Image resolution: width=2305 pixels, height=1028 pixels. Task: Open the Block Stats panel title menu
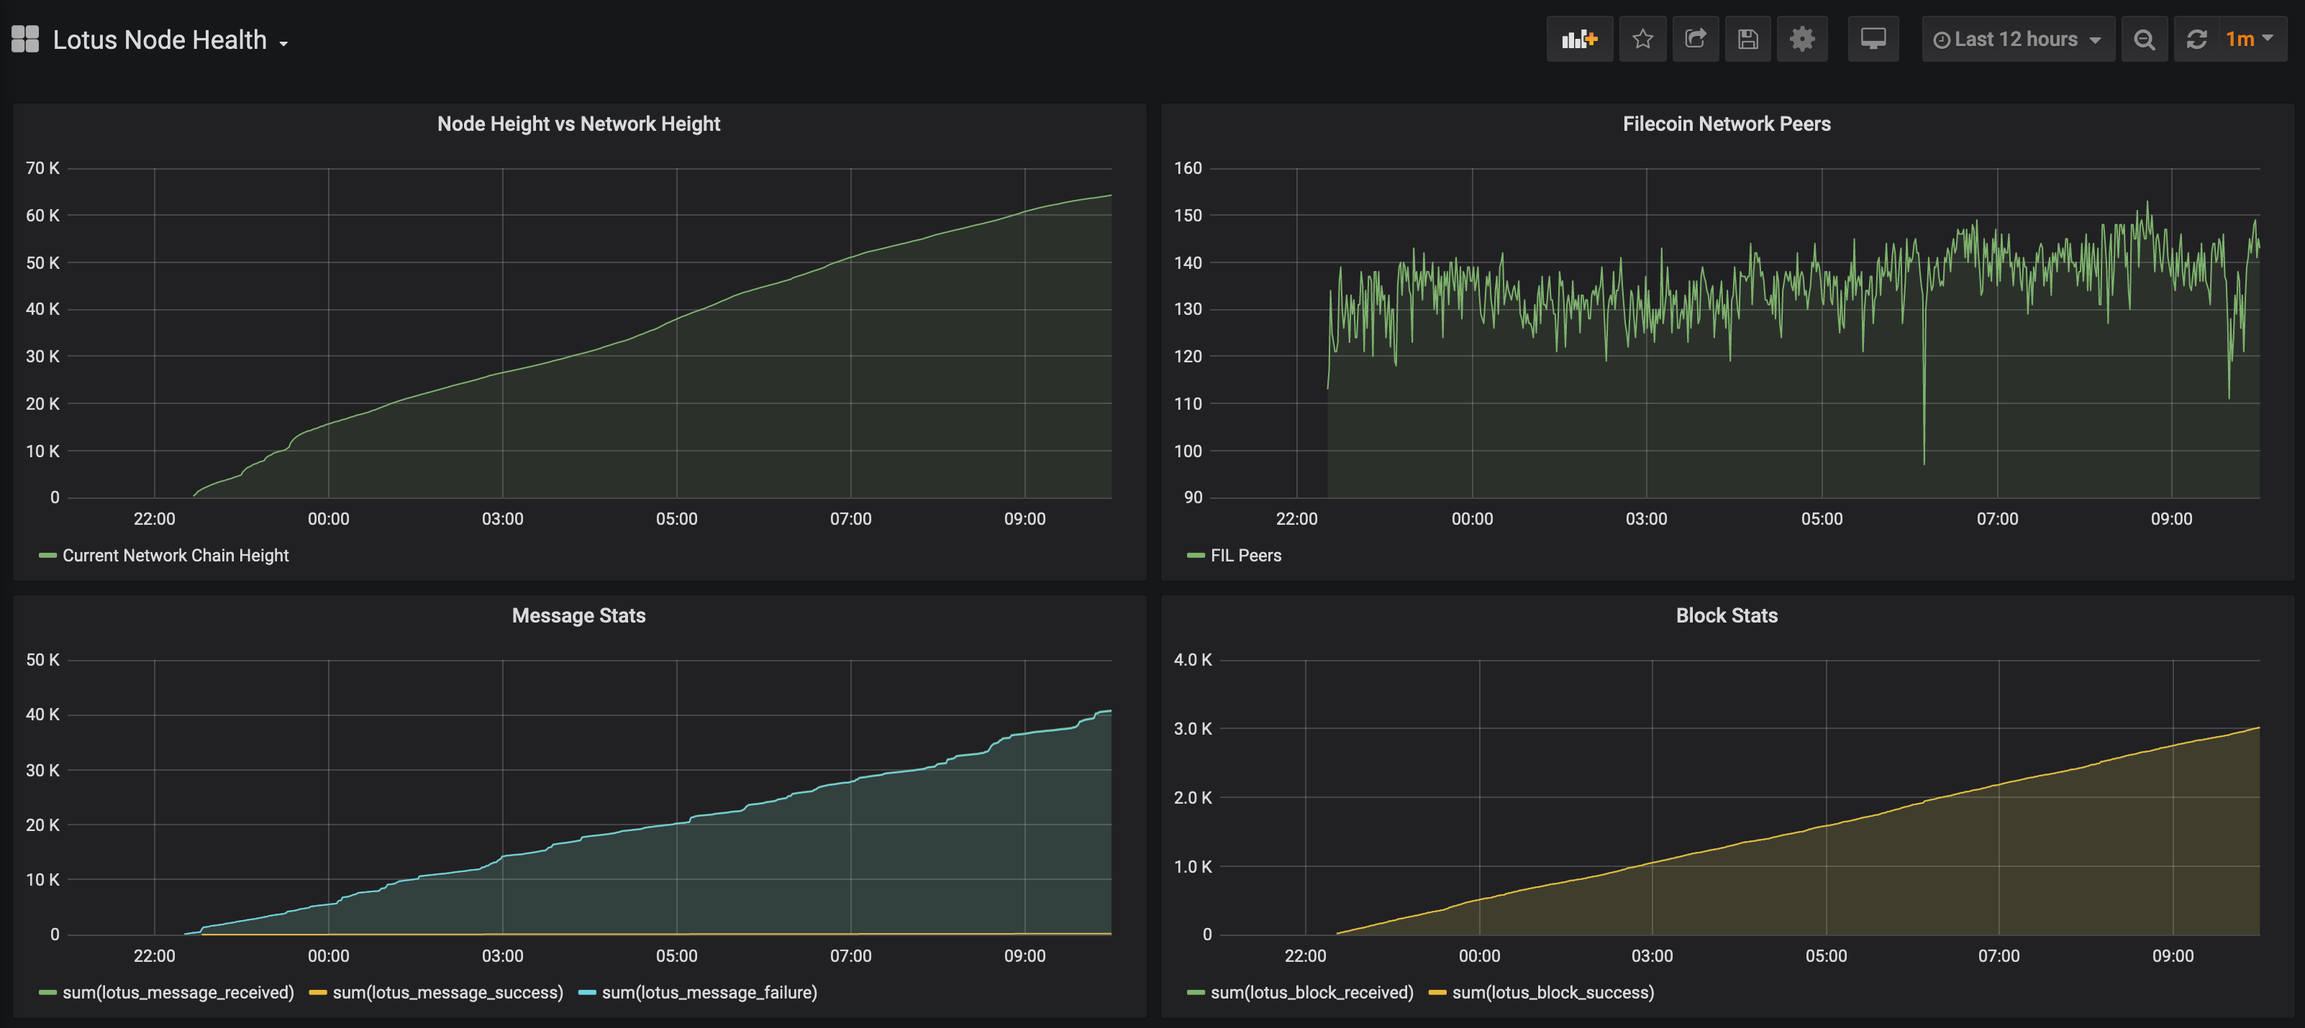pos(1726,616)
